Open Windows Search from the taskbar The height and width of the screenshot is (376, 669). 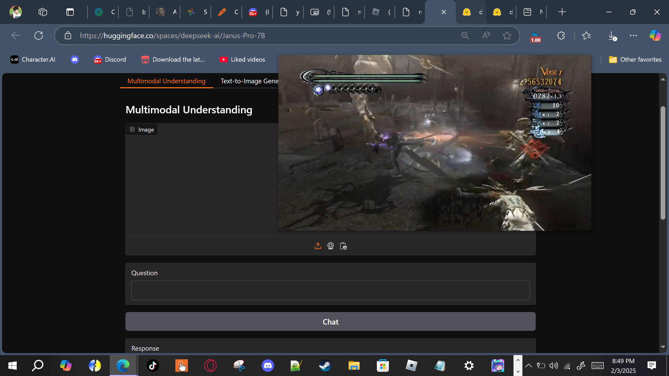pyautogui.click(x=38, y=366)
